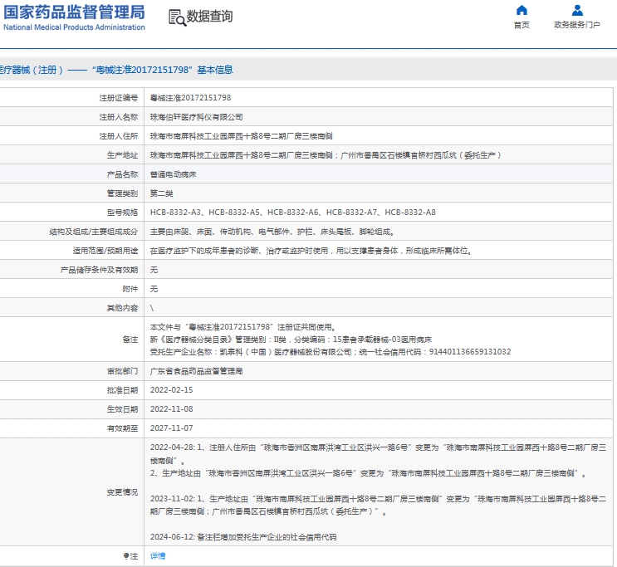Click the 2024-06-12 change record entry

(243, 537)
